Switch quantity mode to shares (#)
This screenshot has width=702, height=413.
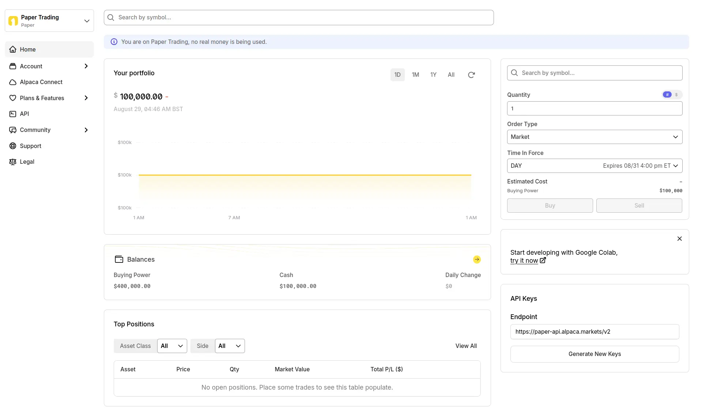coord(667,95)
